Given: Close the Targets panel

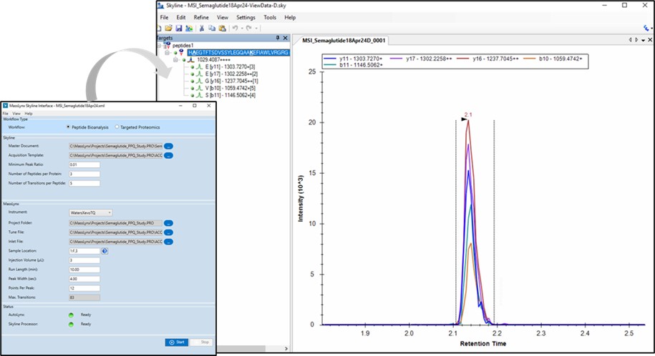Looking at the screenshot, I should pos(286,38).
